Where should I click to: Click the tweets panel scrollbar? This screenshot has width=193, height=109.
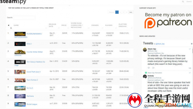[x=192, y=50]
